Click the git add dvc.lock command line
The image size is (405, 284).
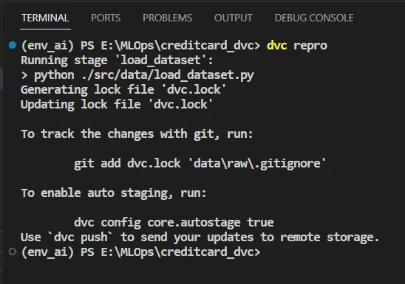200,164
